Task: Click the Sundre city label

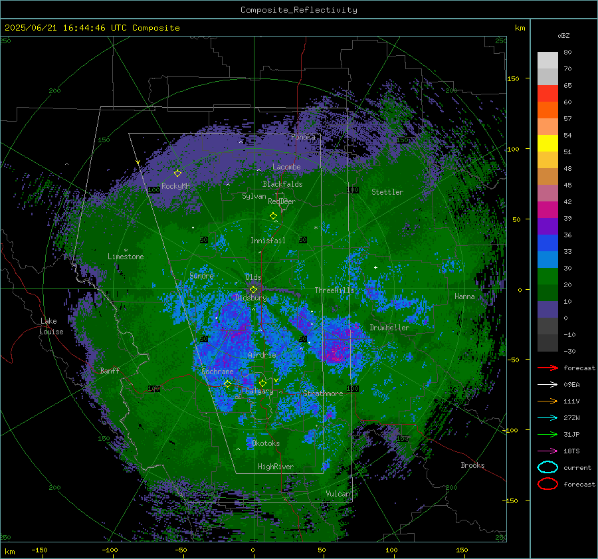Action: click(x=201, y=275)
